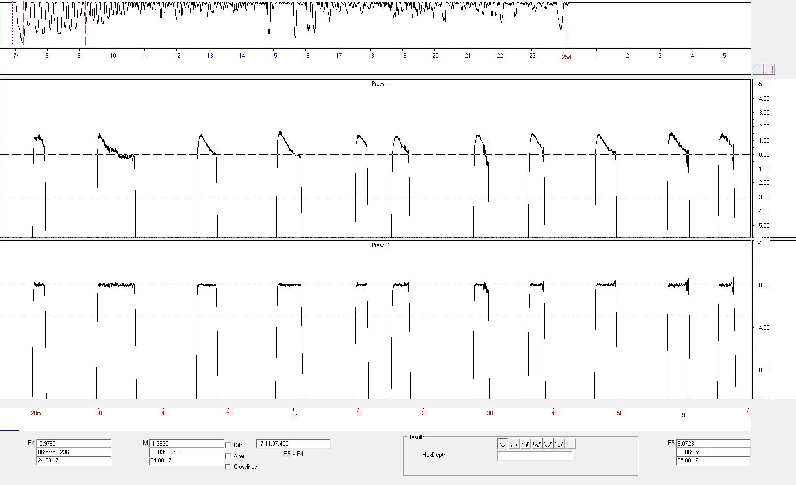Image resolution: width=796 pixels, height=485 pixels.
Task: Click the blue dashed cursor lines icon
Action: tap(759, 69)
